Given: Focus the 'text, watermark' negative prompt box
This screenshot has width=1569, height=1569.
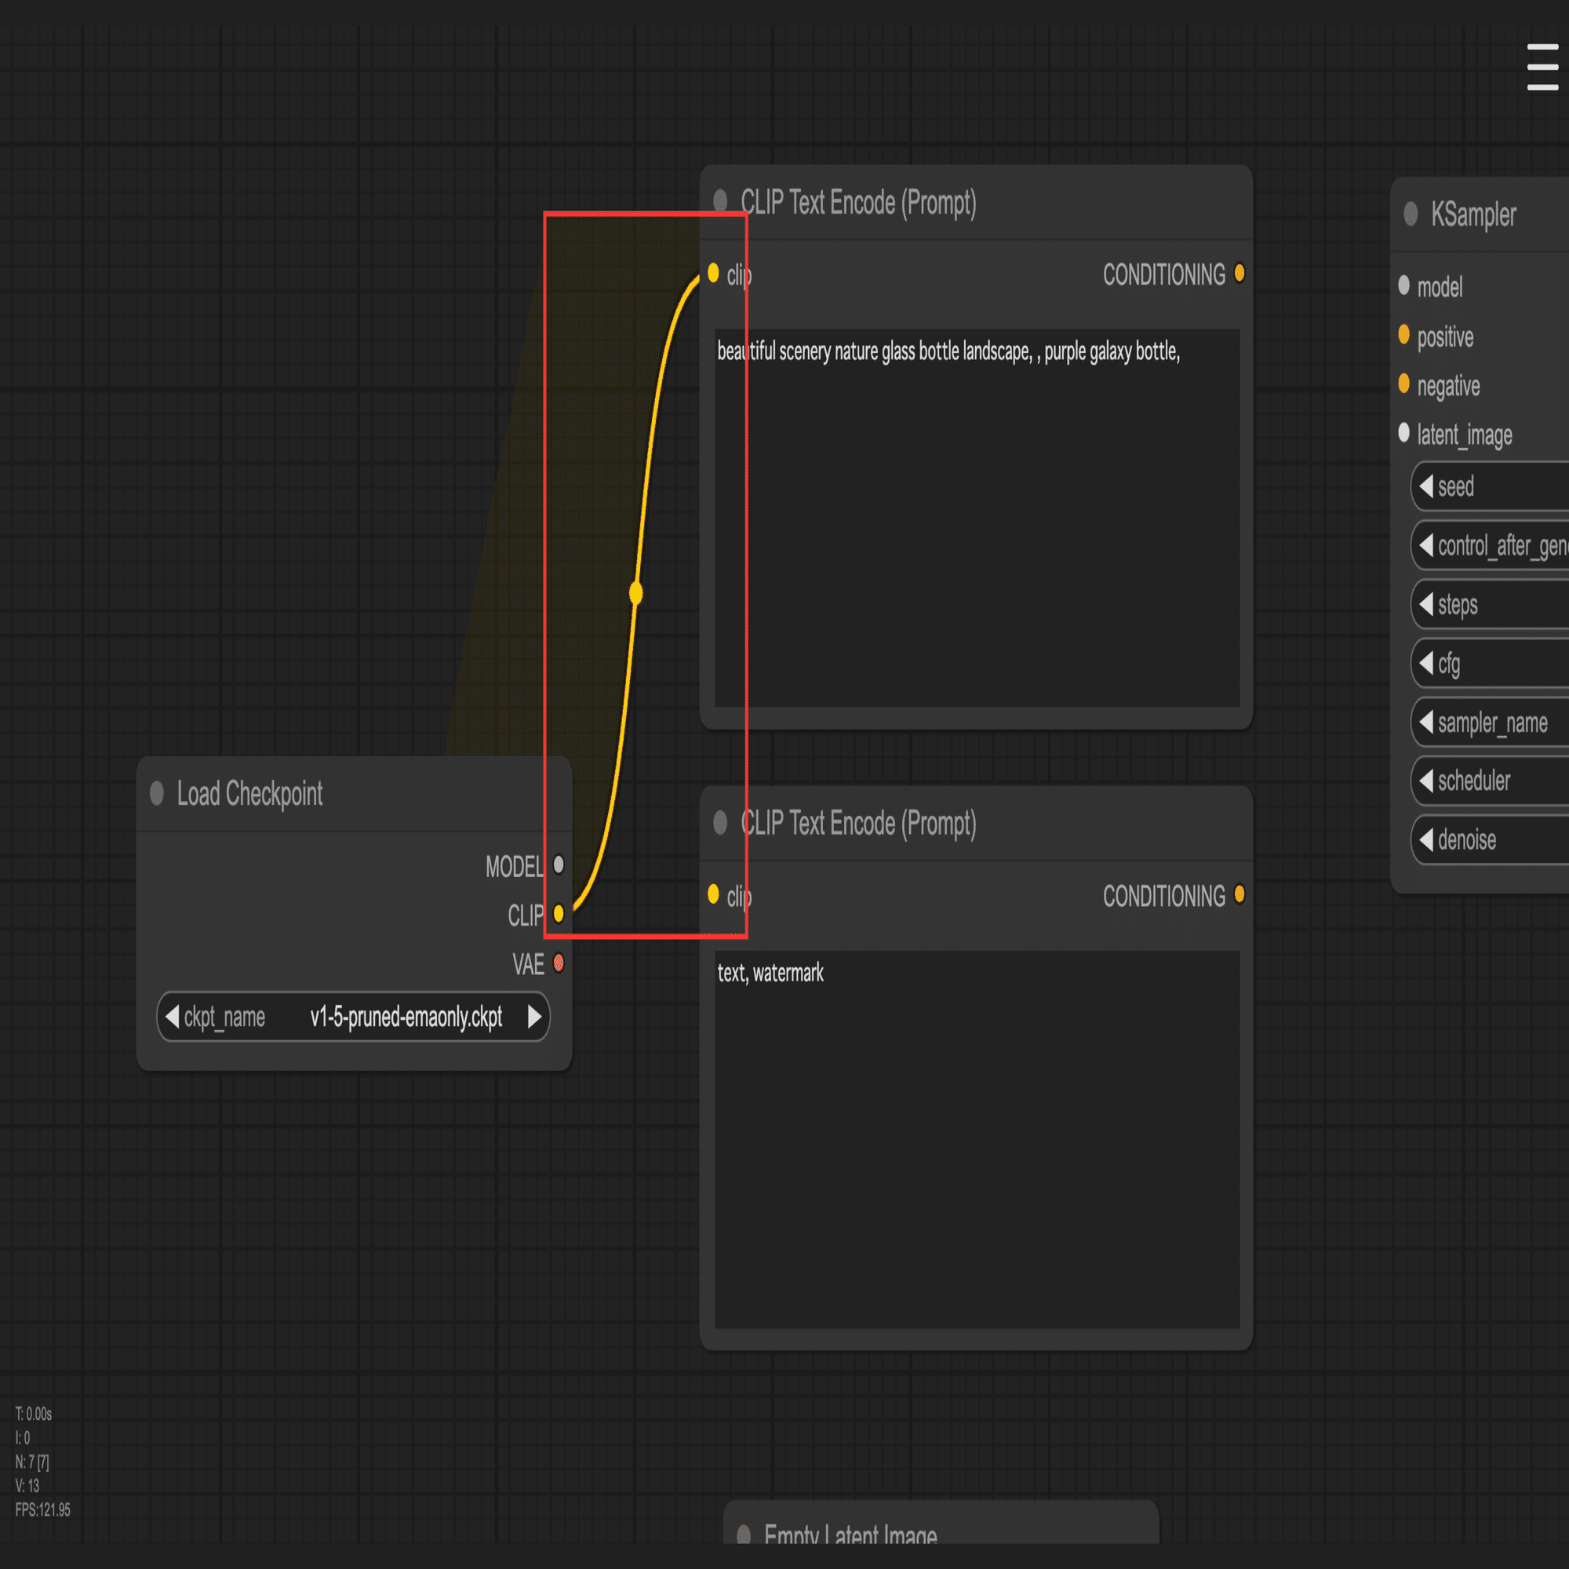Looking at the screenshot, I should click(977, 1139).
